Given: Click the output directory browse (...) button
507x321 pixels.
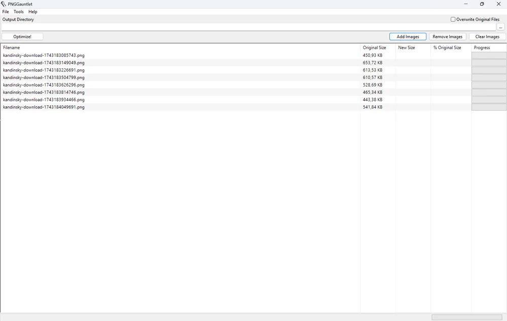Looking at the screenshot, I should pyautogui.click(x=501, y=27).
